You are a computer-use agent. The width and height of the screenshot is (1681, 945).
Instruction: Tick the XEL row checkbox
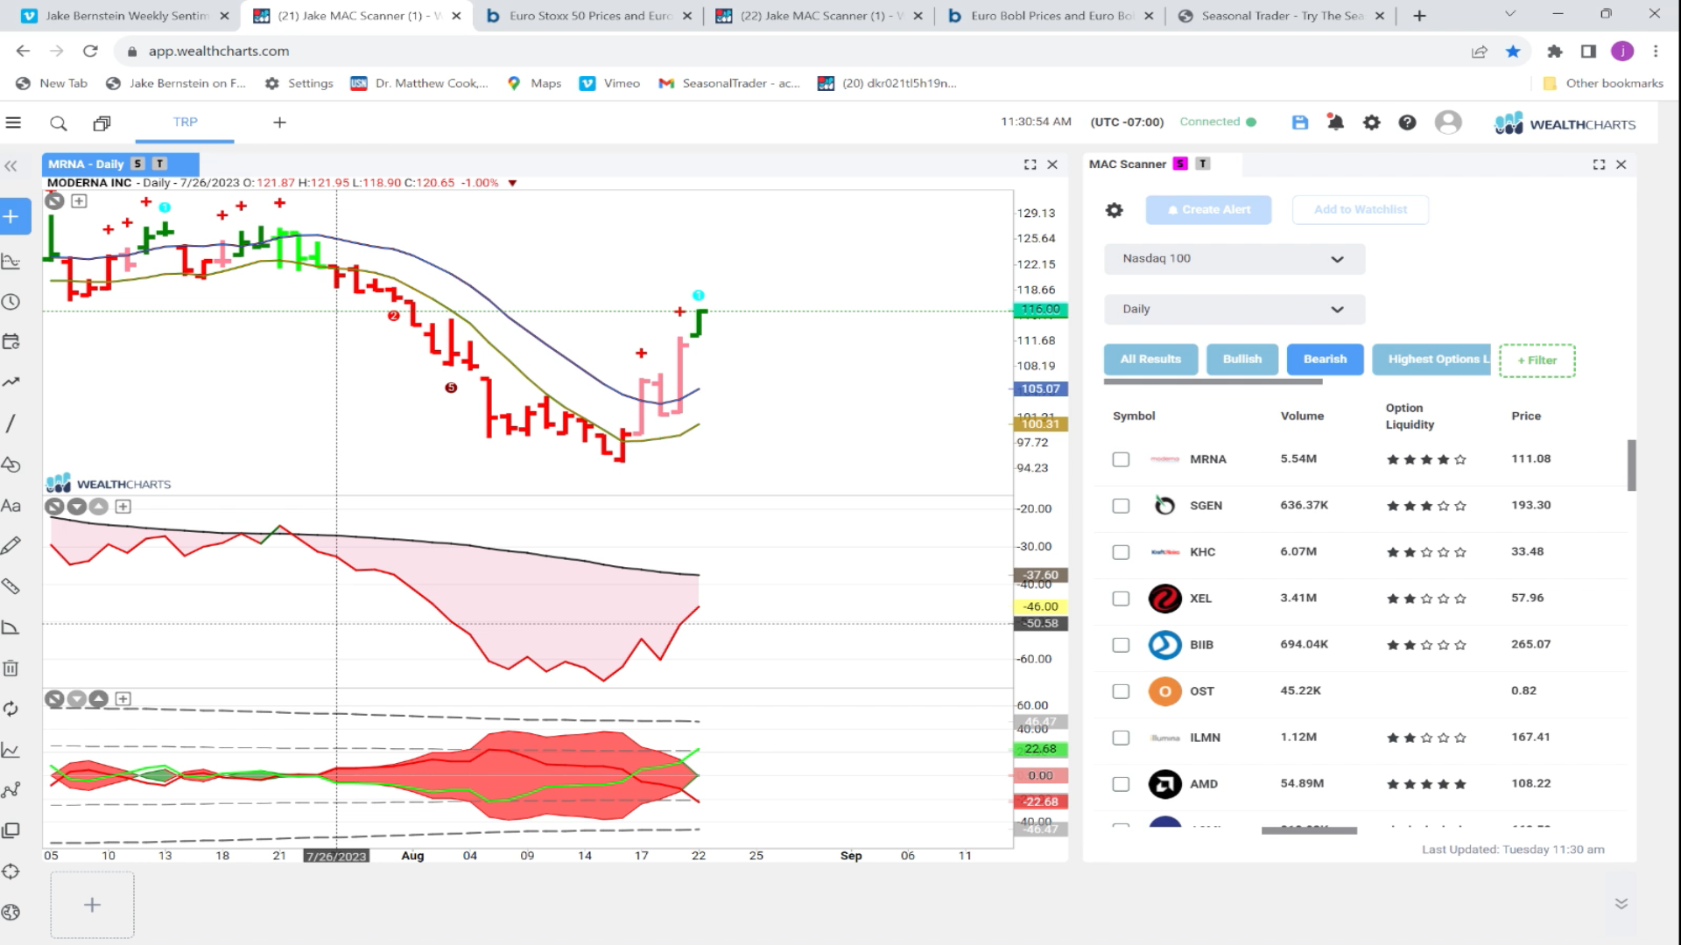coord(1121,598)
